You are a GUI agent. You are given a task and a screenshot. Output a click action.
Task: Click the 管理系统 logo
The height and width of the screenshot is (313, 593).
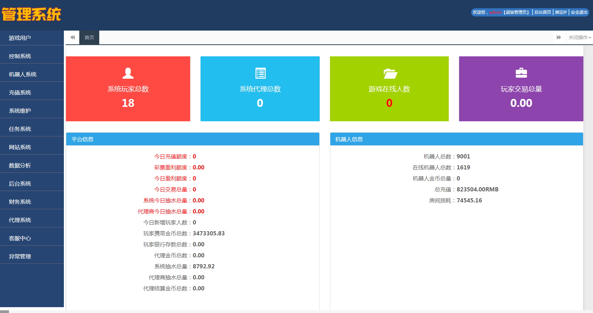point(31,14)
